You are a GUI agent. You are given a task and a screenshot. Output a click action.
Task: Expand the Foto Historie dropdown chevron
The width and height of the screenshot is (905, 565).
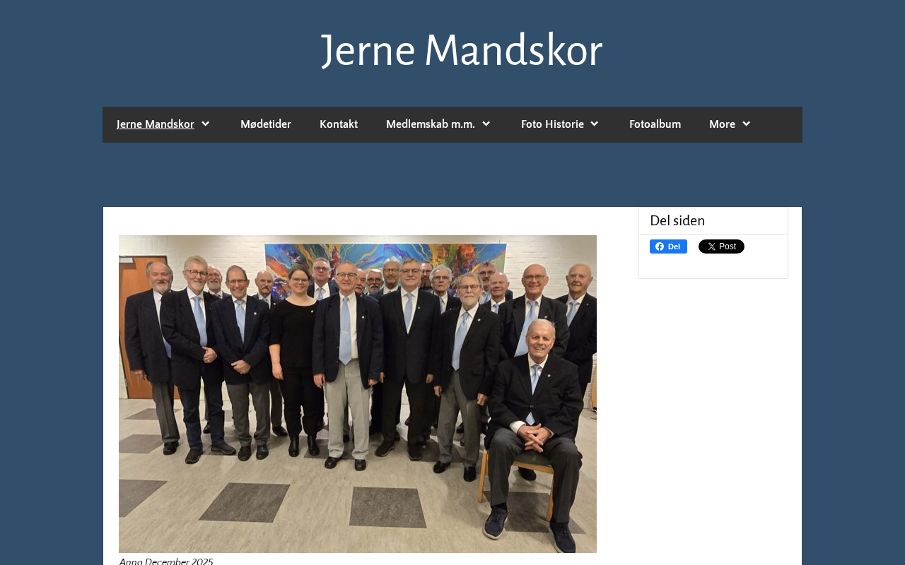595,124
